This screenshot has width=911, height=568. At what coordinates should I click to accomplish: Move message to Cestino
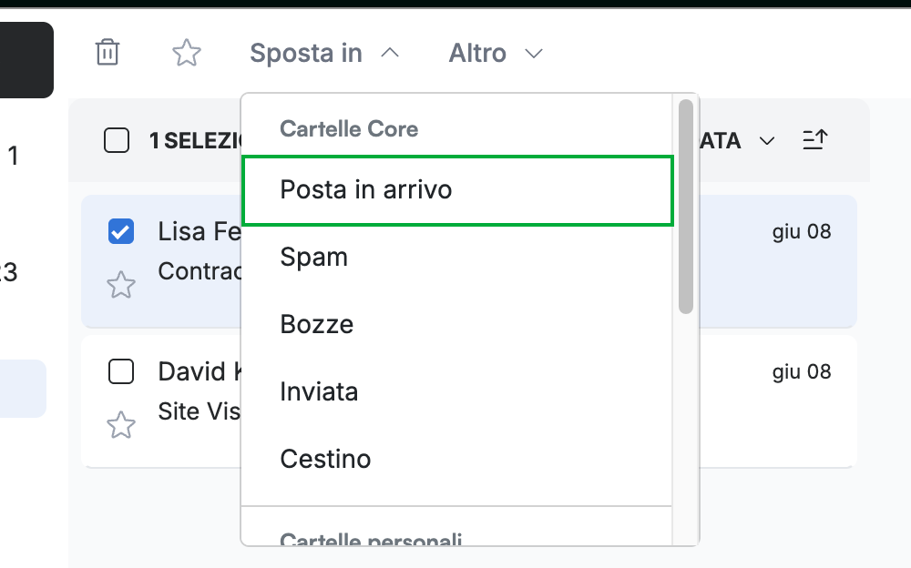tap(458, 459)
